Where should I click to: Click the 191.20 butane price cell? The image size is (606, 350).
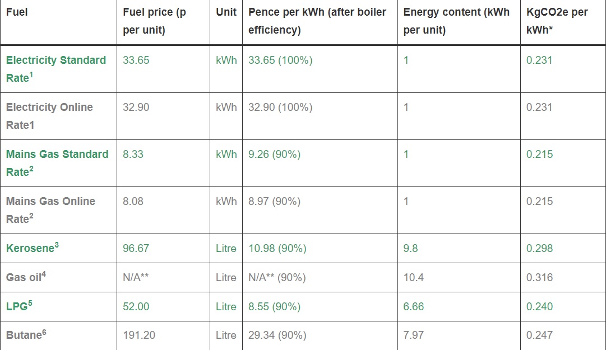139,335
